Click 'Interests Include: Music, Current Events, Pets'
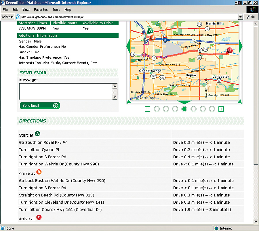The width and height of the screenshot is (259, 231). pyautogui.click(x=58, y=63)
